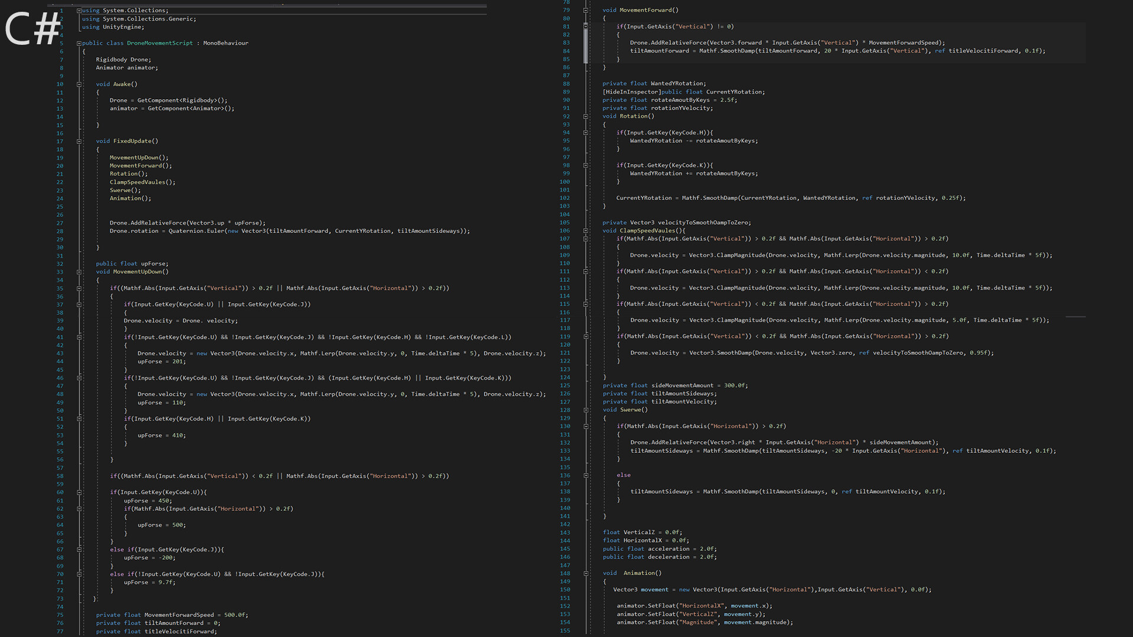Fold the else block at line 136
1133x637 pixels.
585,475
